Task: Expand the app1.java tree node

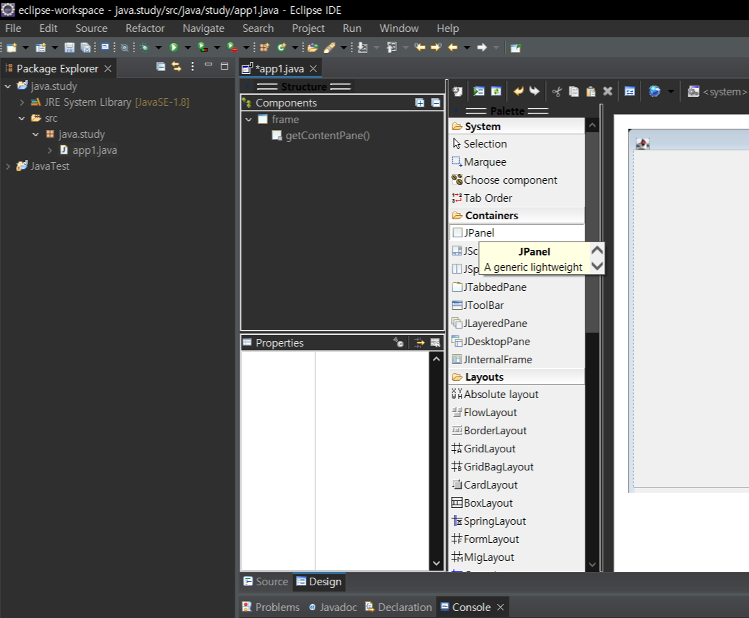Action: 49,150
